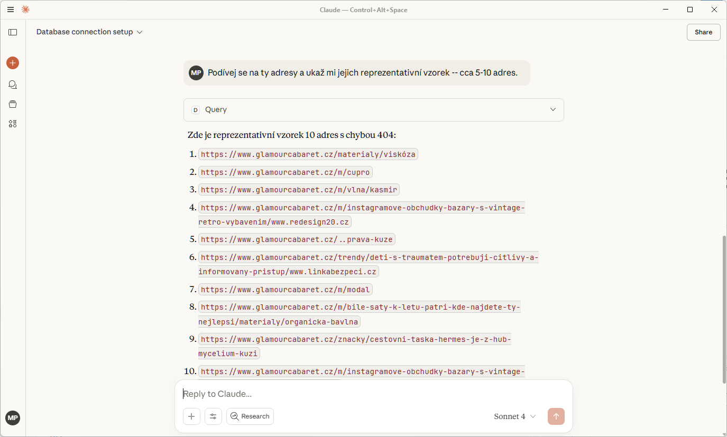Viewport: 727px width, 437px height.
Task: Open the attachment plus button in composer
Action: [191, 416]
